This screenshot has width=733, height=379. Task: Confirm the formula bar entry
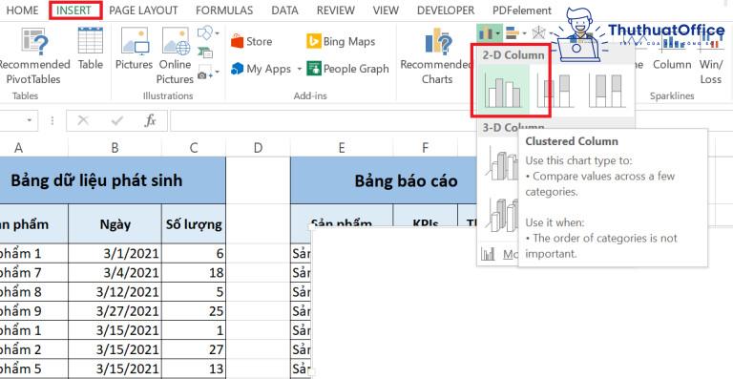tap(116, 121)
